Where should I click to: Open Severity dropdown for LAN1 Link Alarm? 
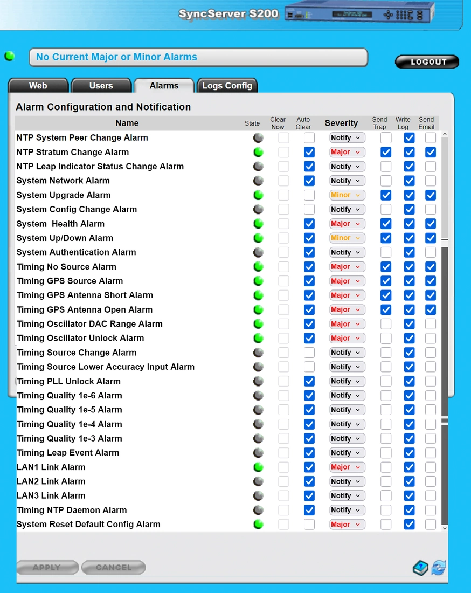(x=347, y=467)
